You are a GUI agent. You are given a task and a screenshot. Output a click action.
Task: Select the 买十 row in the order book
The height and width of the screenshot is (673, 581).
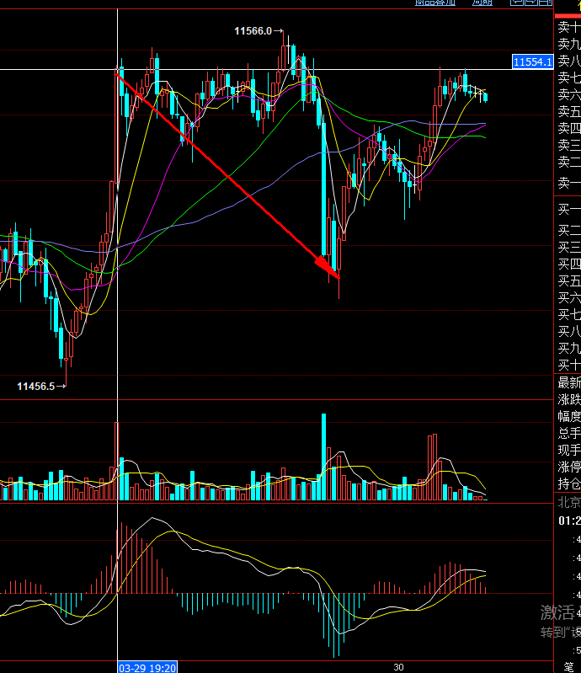[569, 365]
